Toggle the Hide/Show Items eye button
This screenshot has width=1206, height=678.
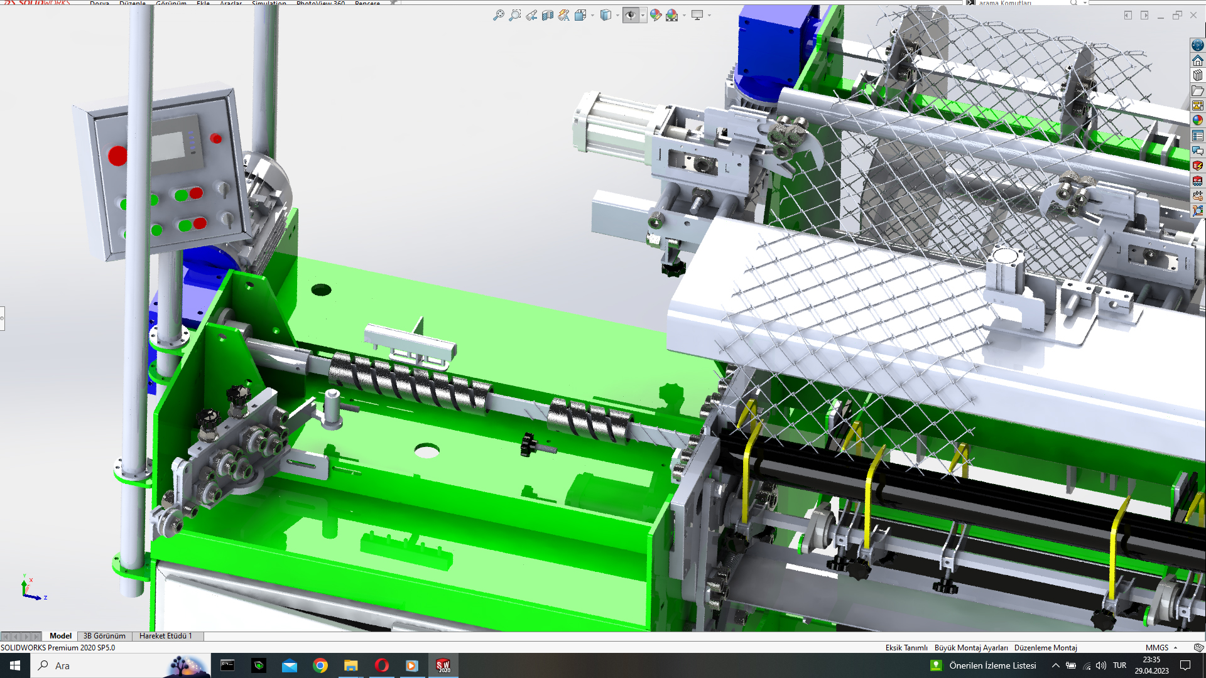(631, 15)
